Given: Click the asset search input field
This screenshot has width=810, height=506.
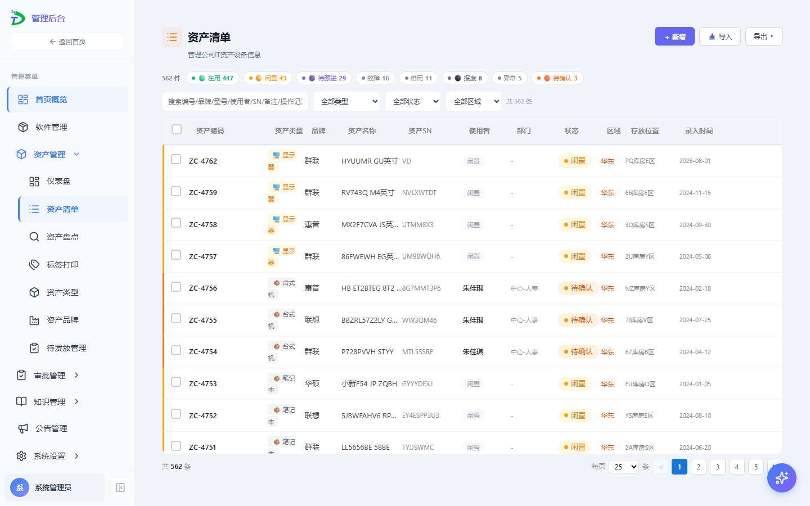Looking at the screenshot, I should [x=235, y=101].
